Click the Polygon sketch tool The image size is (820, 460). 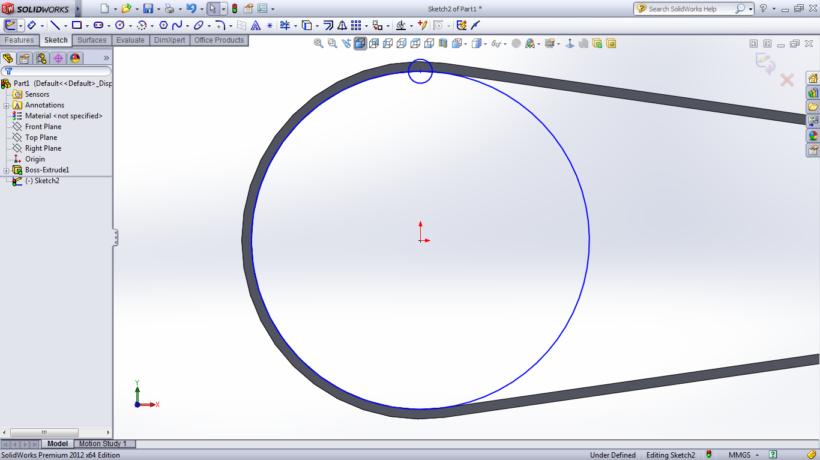pos(163,25)
